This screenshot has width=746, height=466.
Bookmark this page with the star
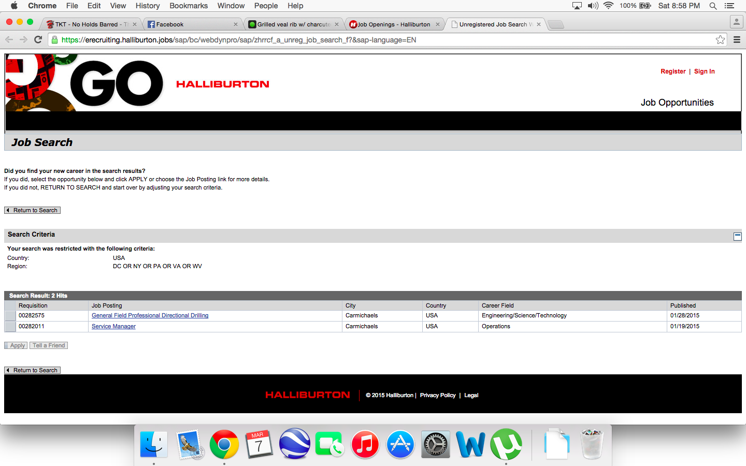coord(720,40)
